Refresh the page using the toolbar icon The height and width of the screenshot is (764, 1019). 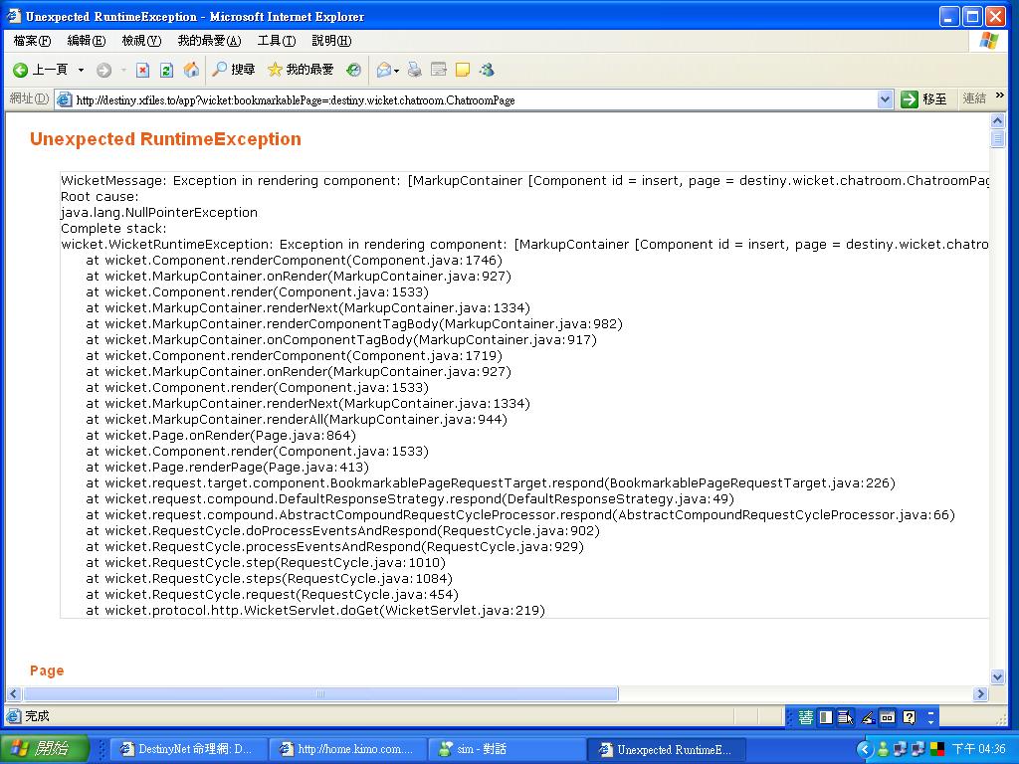point(166,70)
